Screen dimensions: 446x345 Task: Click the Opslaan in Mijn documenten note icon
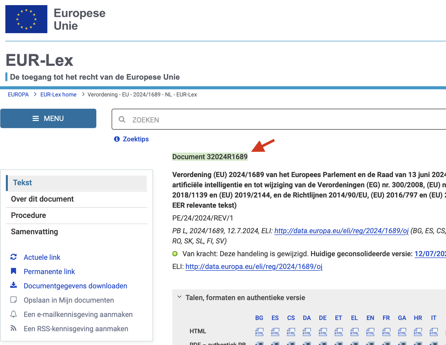[14, 300]
